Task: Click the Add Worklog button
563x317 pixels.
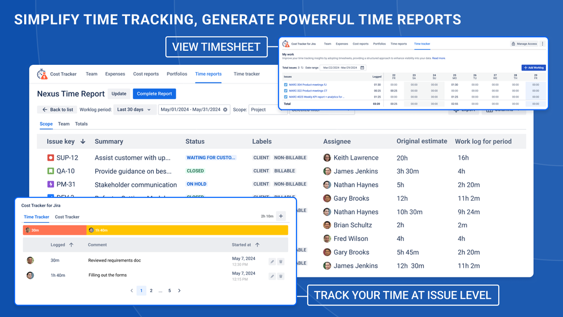Action: (x=534, y=68)
